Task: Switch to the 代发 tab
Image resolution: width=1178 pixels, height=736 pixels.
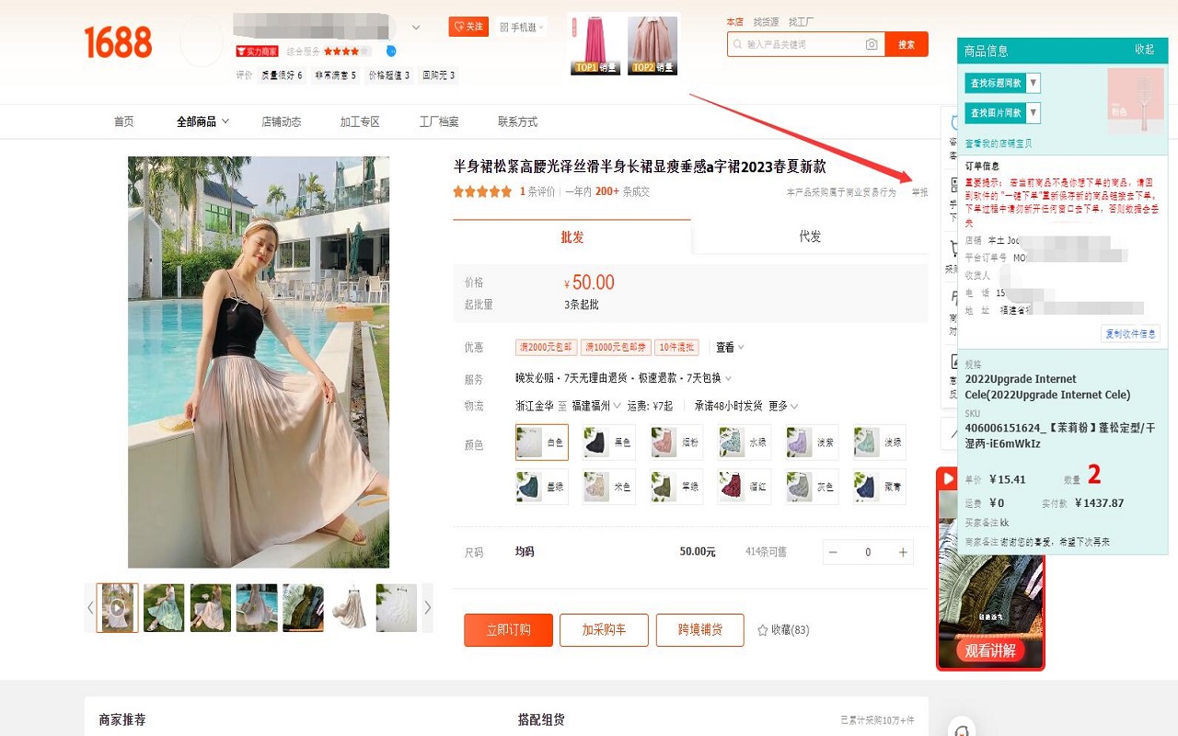Action: 810,236
